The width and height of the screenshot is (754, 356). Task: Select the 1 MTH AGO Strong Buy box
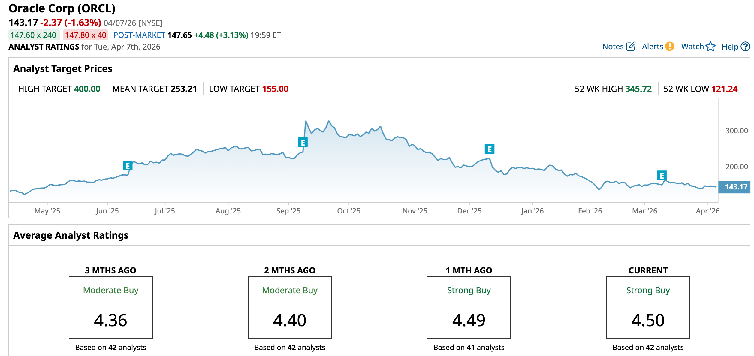click(x=469, y=307)
